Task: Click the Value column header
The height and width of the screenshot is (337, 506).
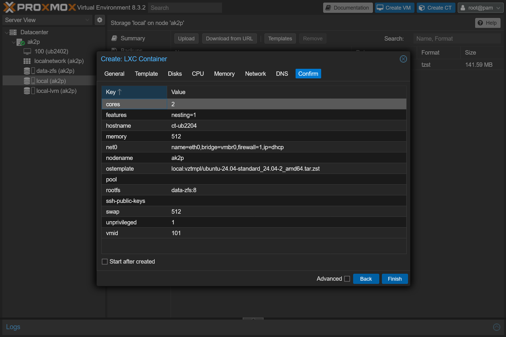Action: [x=287, y=92]
